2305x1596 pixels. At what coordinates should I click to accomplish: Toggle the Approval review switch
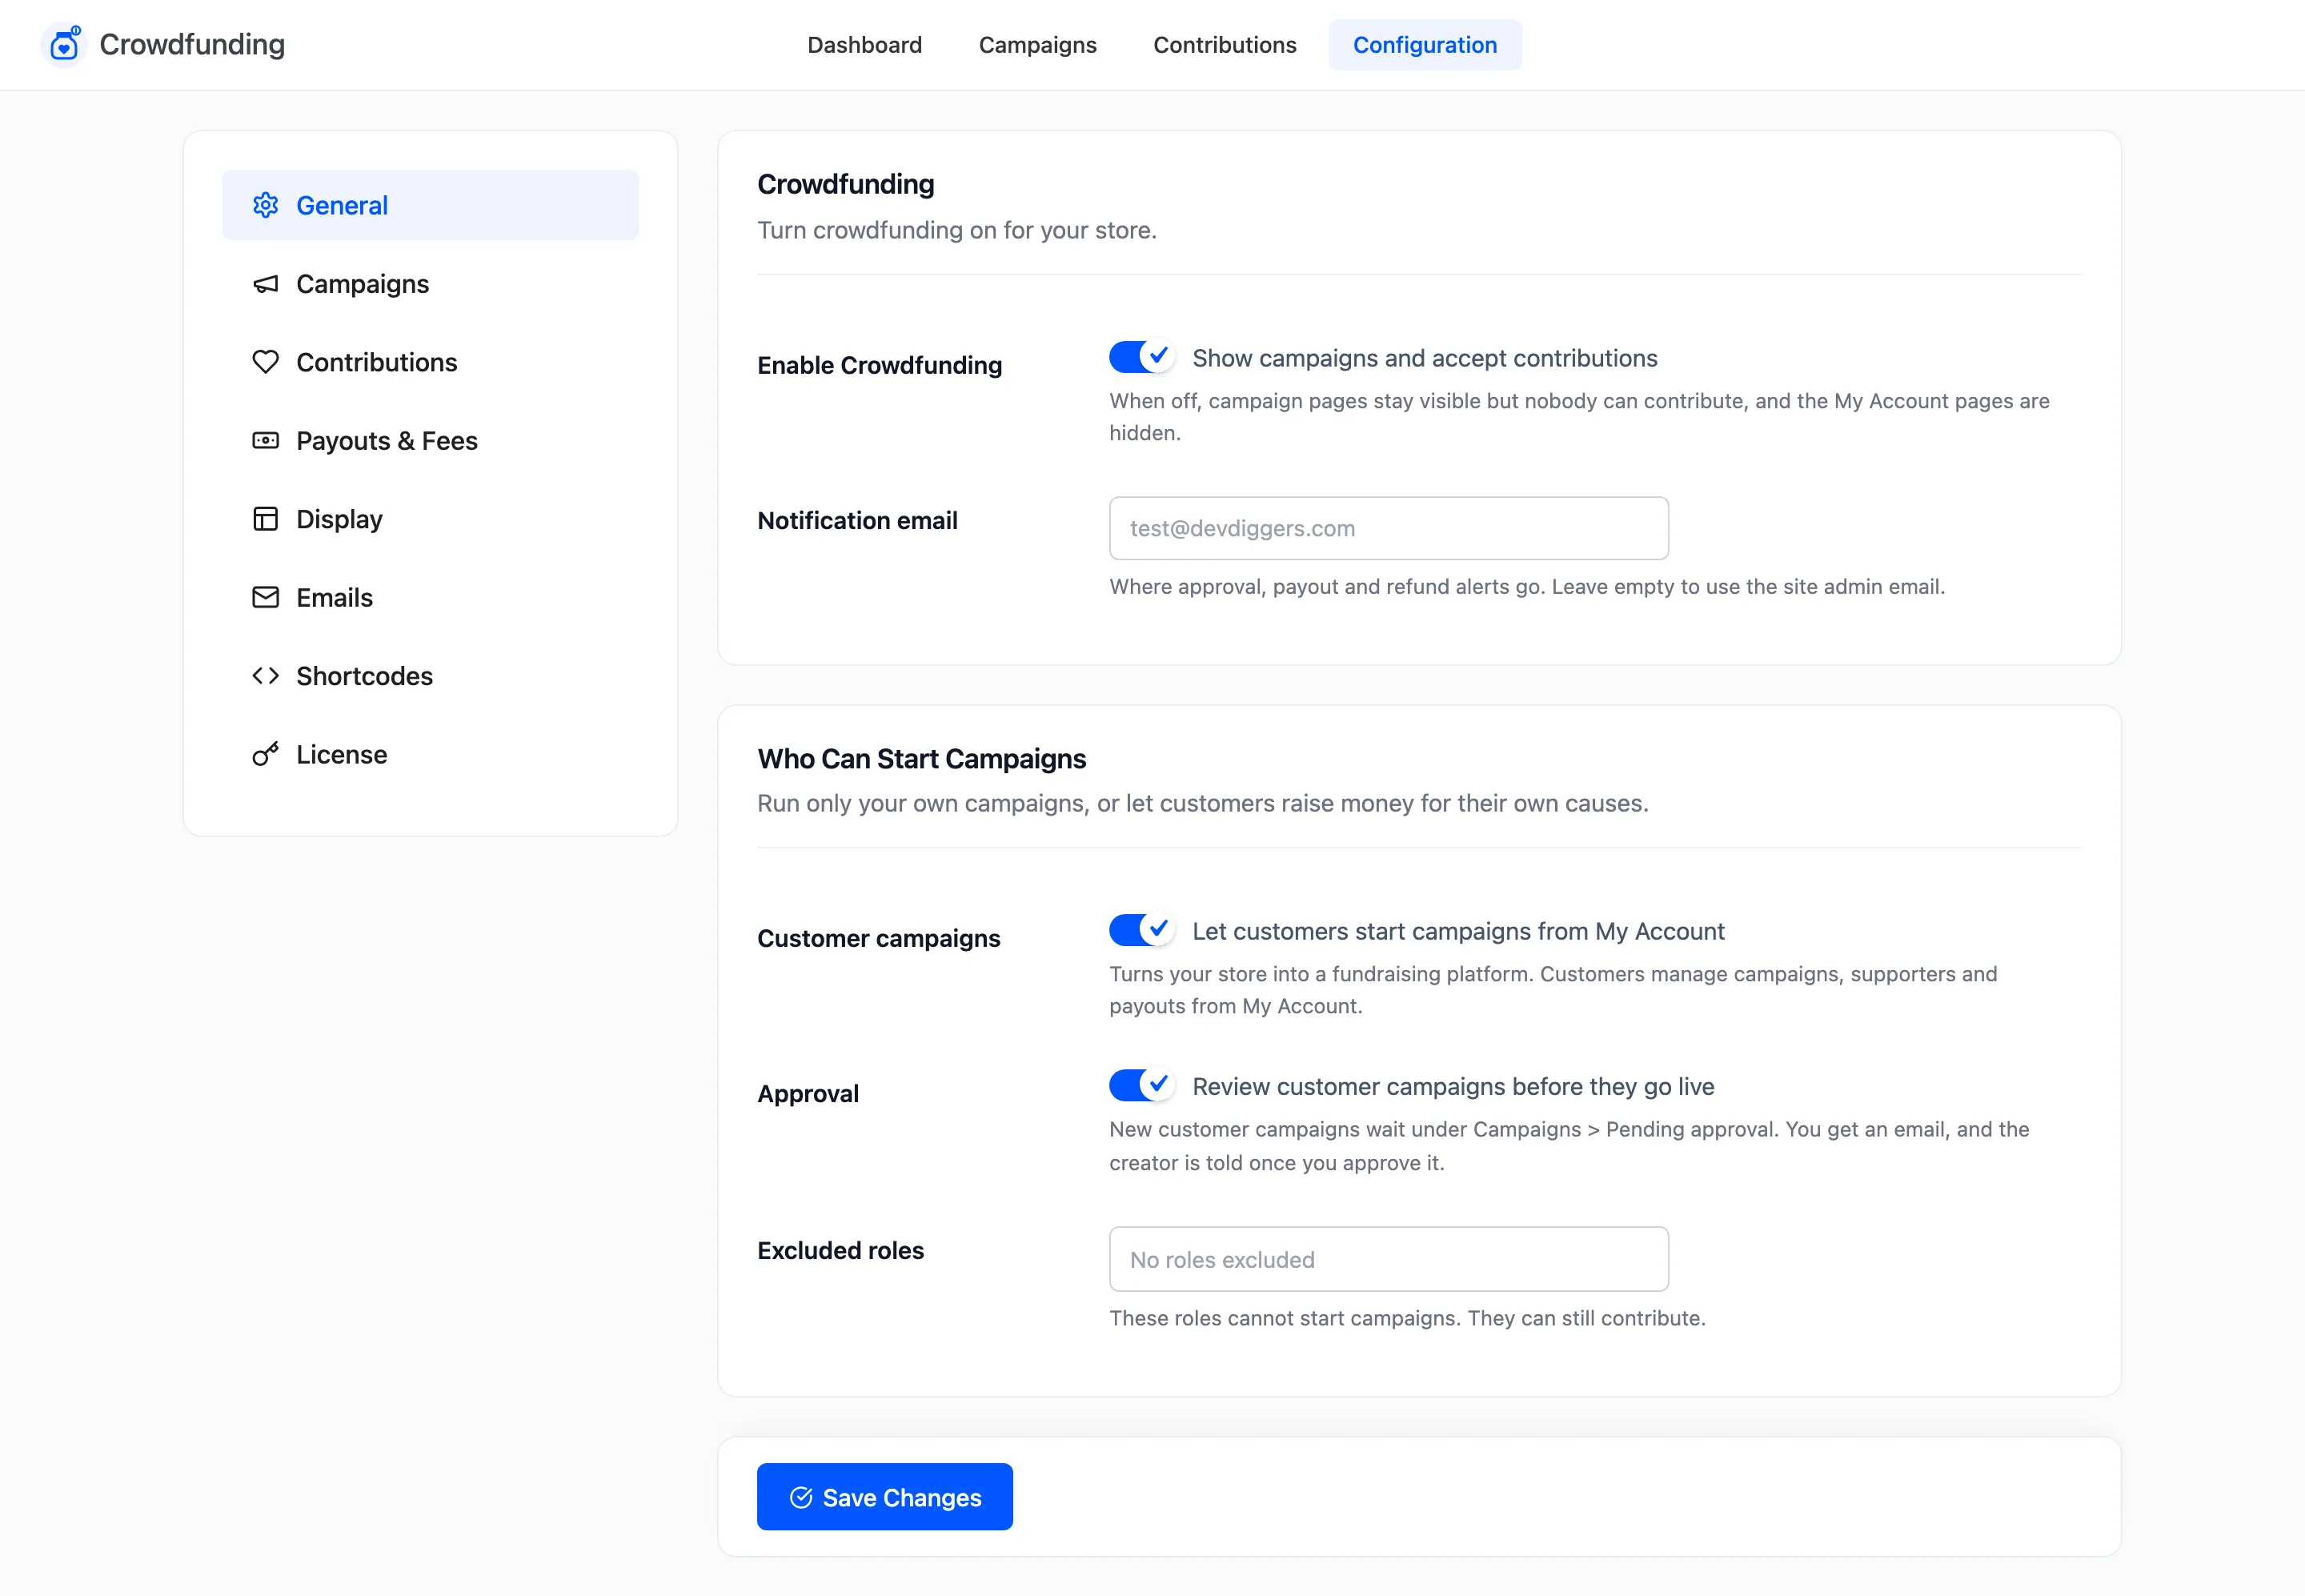pyautogui.click(x=1141, y=1085)
